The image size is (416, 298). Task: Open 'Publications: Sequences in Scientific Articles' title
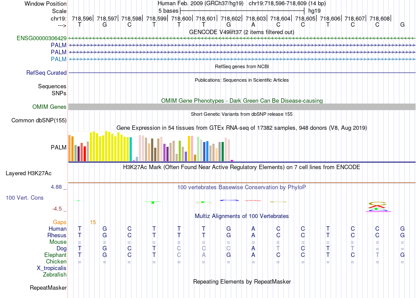[x=242, y=80]
